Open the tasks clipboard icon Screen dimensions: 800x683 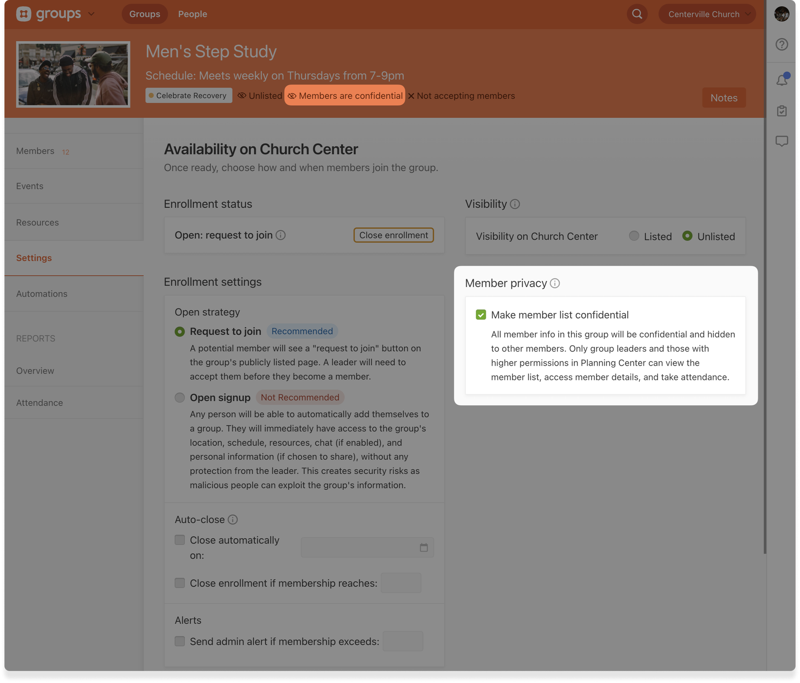(782, 111)
